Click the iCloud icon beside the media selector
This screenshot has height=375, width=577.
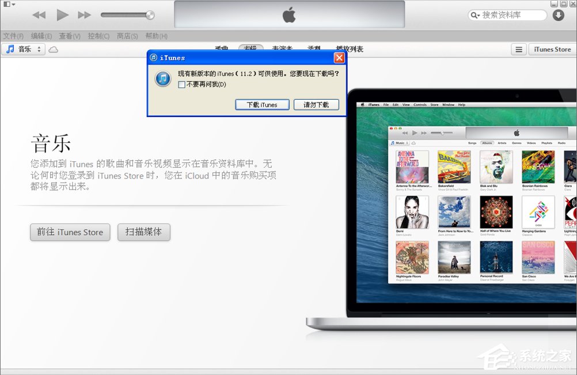point(52,50)
